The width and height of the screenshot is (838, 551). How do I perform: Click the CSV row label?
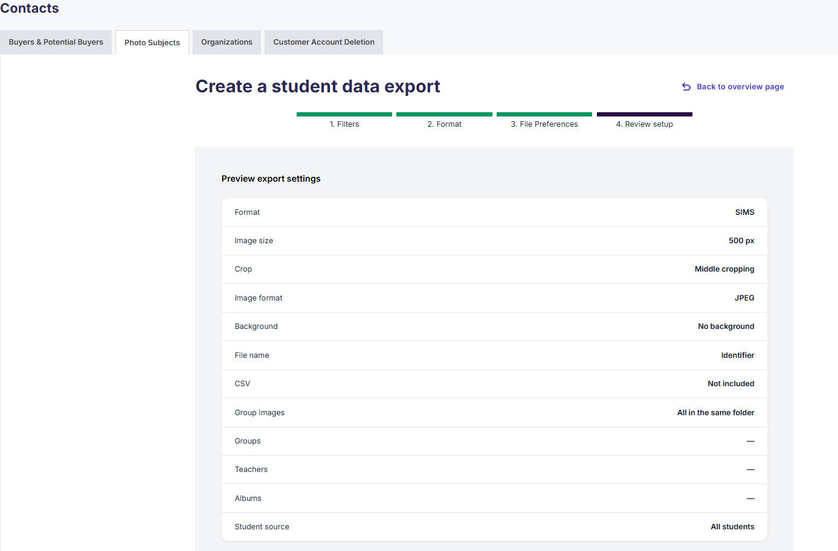[x=242, y=384]
